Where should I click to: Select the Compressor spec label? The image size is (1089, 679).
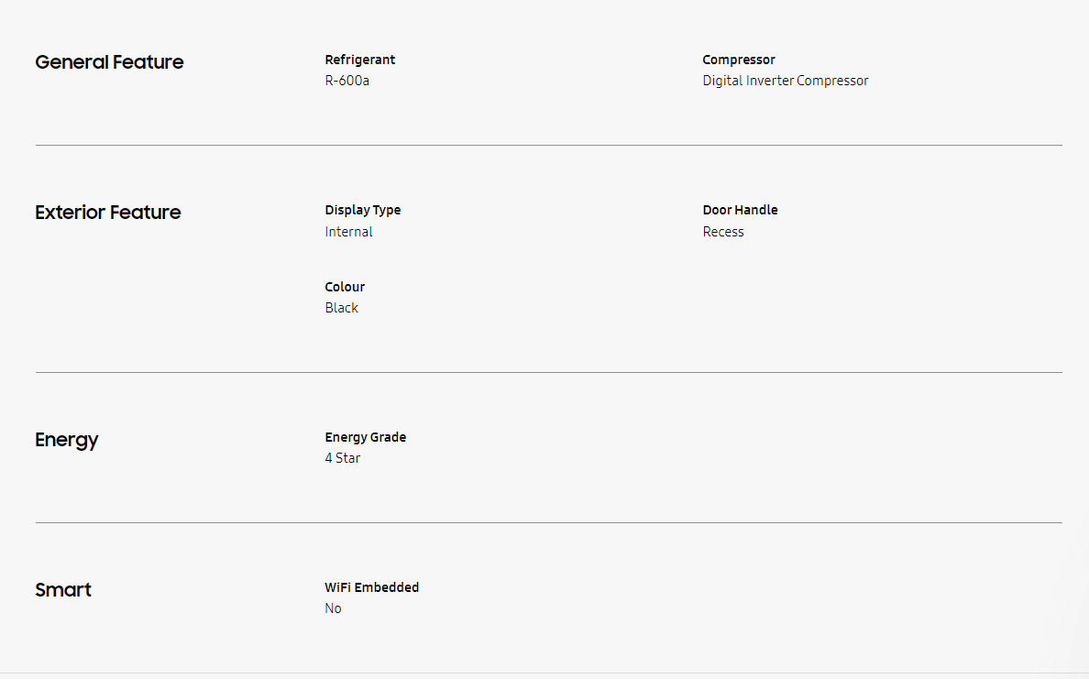click(x=739, y=60)
